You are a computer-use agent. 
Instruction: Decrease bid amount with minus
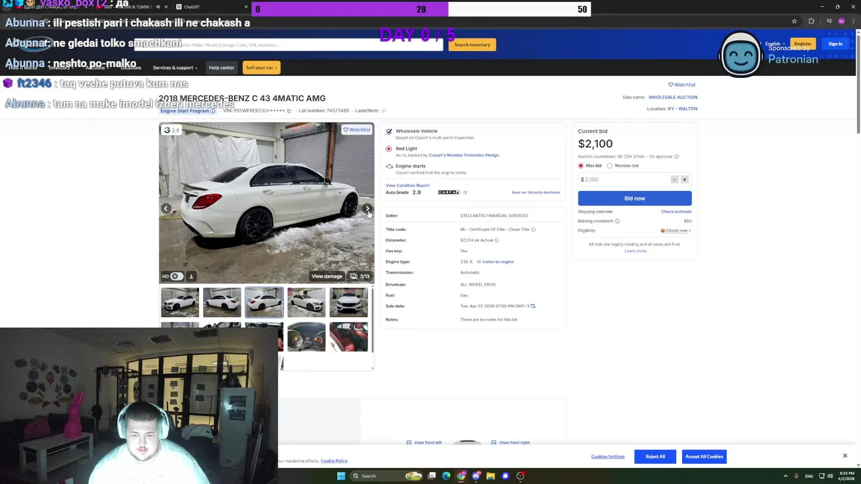click(674, 179)
